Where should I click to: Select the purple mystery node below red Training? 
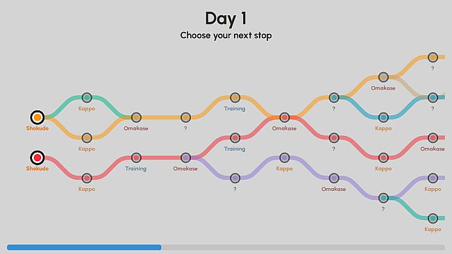235,178
